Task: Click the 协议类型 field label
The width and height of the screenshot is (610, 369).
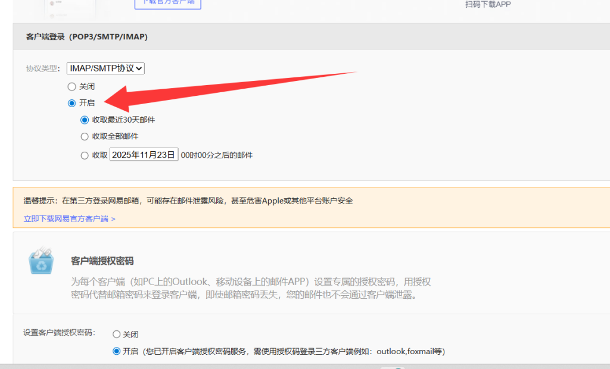Action: point(43,68)
